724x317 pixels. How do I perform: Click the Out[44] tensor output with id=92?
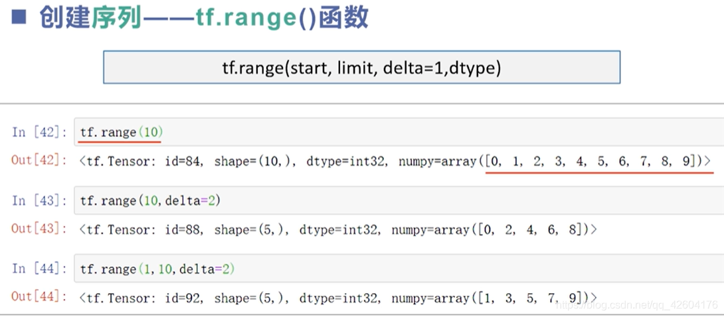339,298
